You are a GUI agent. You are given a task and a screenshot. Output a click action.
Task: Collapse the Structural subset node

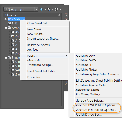6,58
